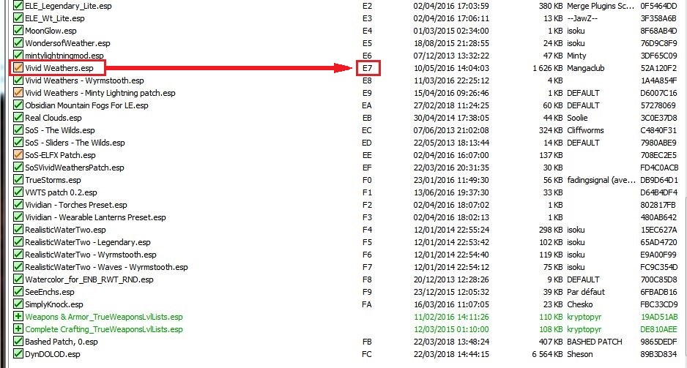The height and width of the screenshot is (368, 687).
Task: Uncheck the orange Vivid Weathers.esp checkbox
Action: (x=18, y=68)
